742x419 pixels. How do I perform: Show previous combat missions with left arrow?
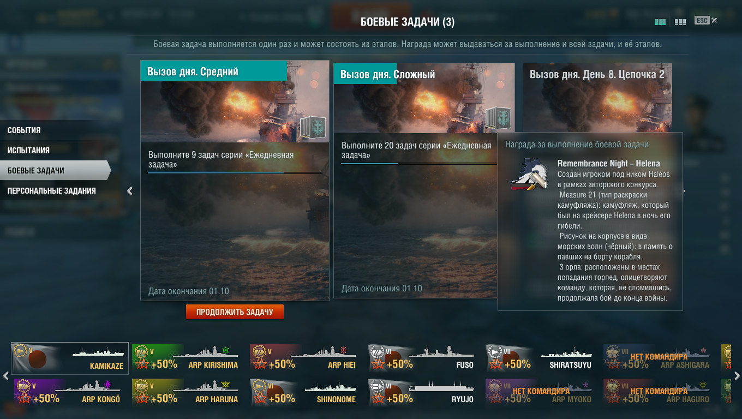coord(130,191)
